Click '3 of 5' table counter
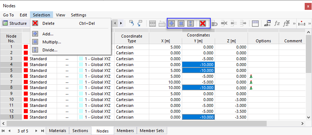The image size is (312, 135). pos(23,131)
